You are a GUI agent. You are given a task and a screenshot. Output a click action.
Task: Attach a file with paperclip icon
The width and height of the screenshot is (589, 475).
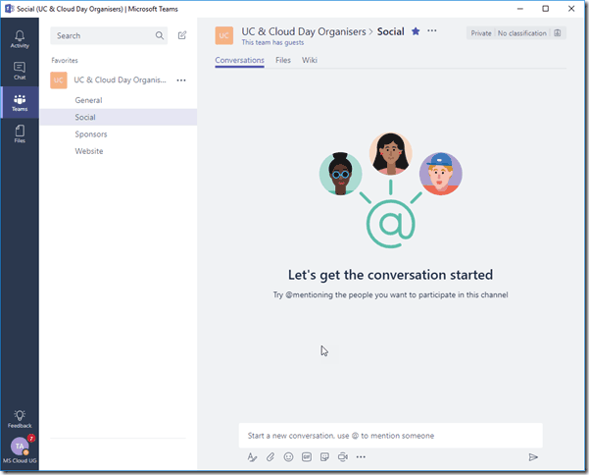[x=270, y=457]
